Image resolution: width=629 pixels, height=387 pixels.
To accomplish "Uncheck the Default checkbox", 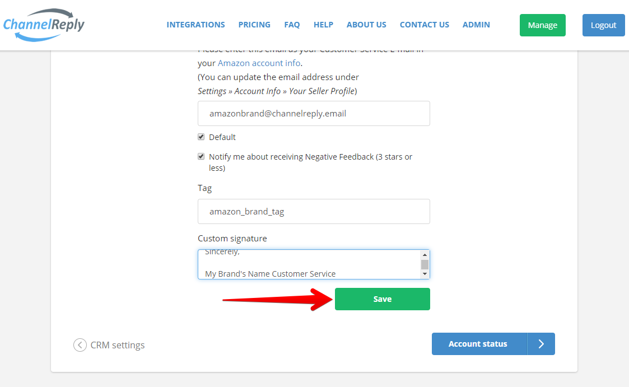I will pos(201,137).
